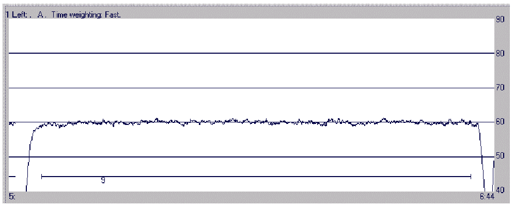Click the 80 dB horizontal gridline

point(251,53)
